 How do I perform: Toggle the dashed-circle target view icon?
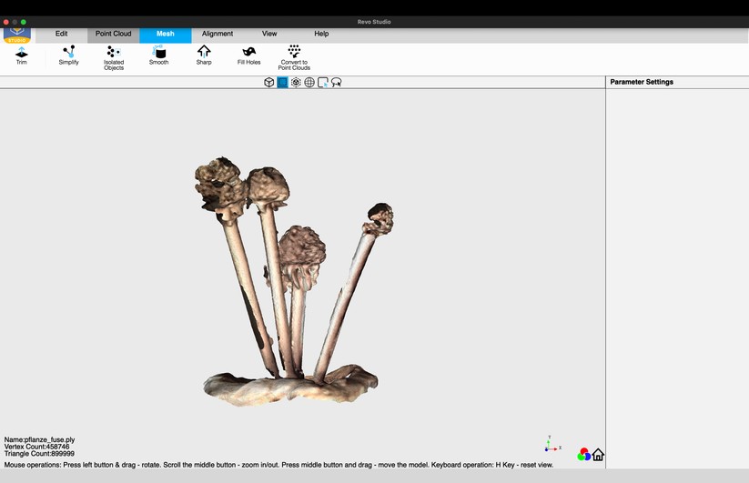[296, 82]
